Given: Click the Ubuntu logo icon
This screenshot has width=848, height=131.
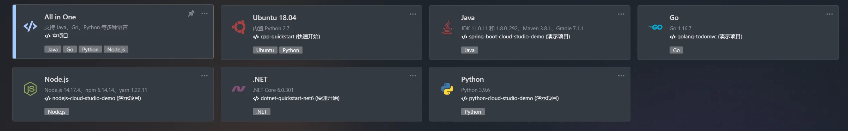Looking at the screenshot, I should pos(239,27).
